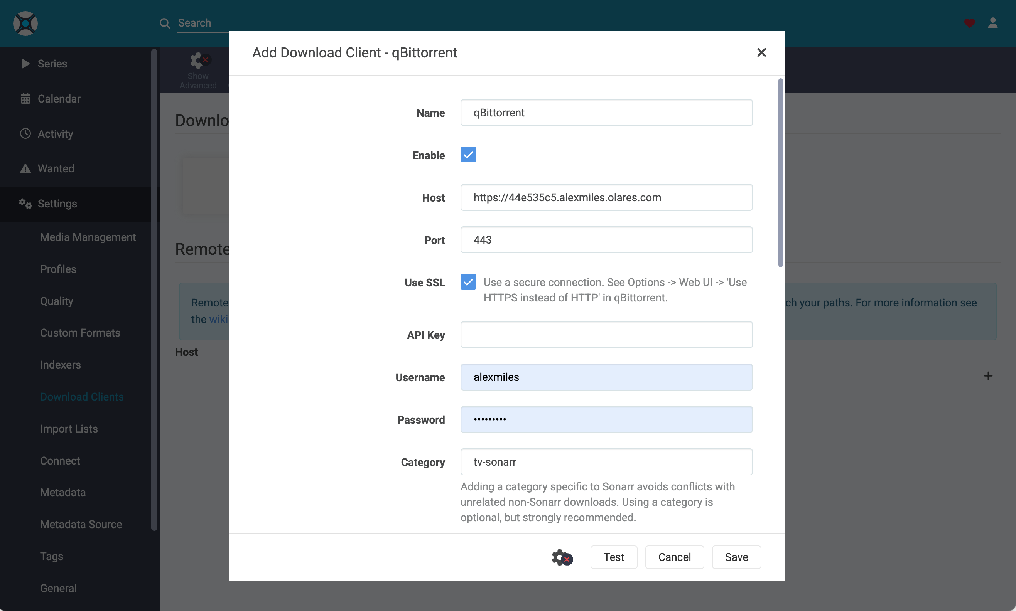Click the Save button
1016x611 pixels.
pyautogui.click(x=736, y=557)
